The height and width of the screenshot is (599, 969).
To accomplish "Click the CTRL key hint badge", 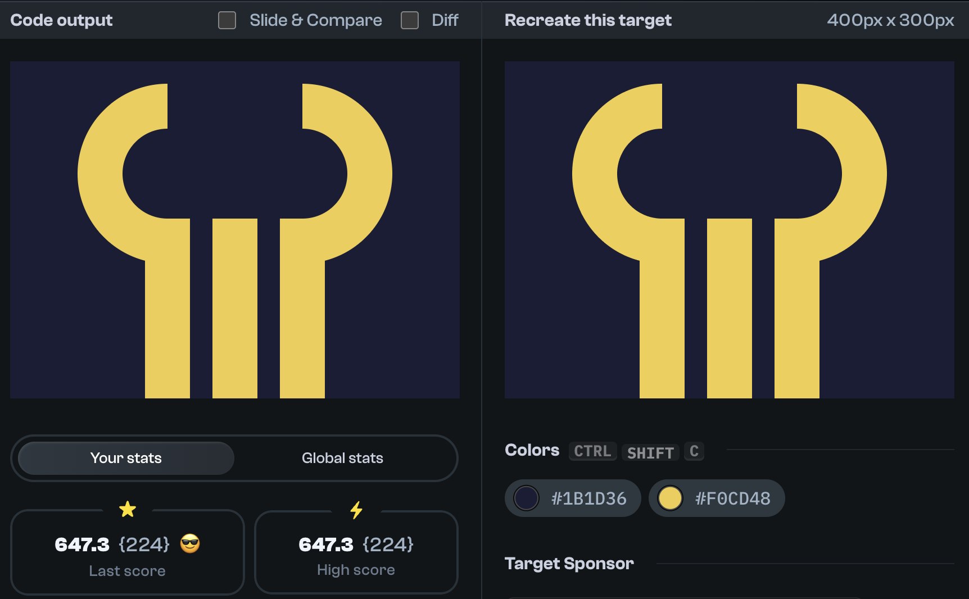I will 592,451.
